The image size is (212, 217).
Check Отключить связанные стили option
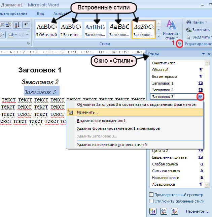[x=151, y=201]
